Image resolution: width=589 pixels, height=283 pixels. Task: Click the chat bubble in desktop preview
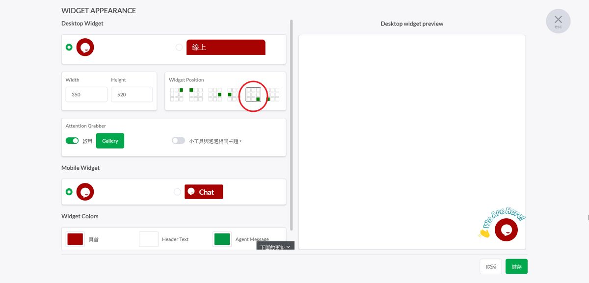506,230
